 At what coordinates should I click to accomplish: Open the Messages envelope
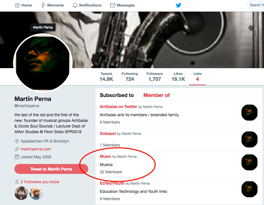click(113, 5)
